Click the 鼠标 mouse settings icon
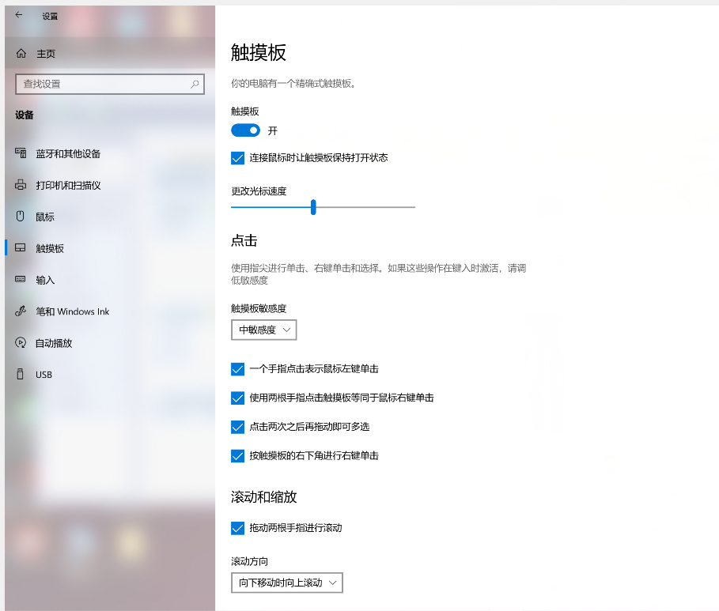The height and width of the screenshot is (611, 719). pos(19,217)
